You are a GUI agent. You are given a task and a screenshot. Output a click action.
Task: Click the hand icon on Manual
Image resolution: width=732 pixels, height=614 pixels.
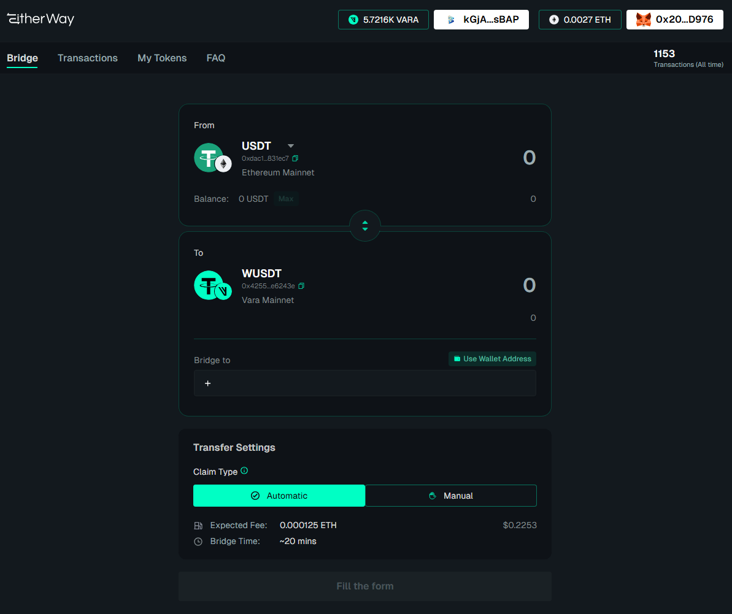(x=433, y=496)
